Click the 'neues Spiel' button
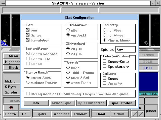The width and height of the screenshot is (161, 120). (63, 103)
